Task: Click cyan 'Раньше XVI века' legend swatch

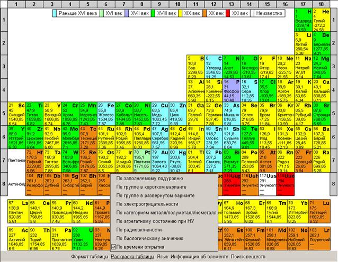Action: (x=55, y=13)
